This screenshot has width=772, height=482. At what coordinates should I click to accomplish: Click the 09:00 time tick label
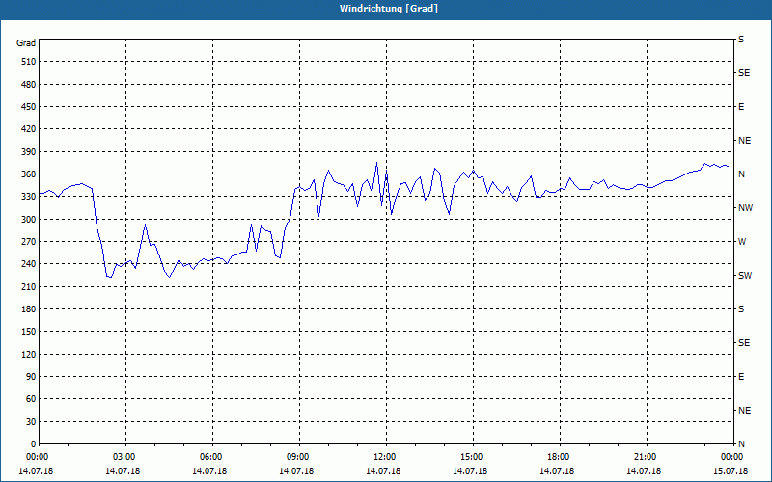point(298,457)
